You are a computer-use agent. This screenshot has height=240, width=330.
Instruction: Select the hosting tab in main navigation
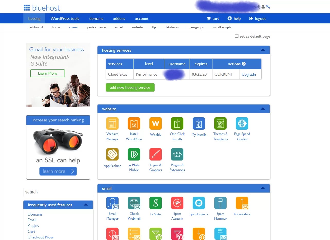pyautogui.click(x=34, y=19)
